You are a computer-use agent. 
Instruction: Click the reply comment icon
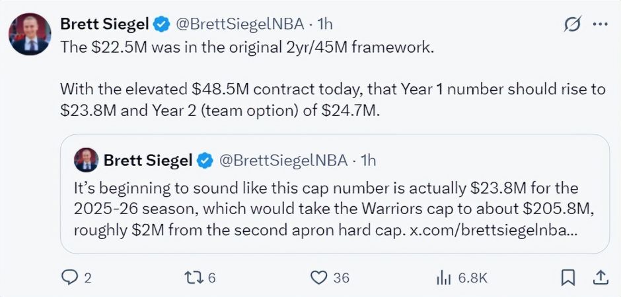click(x=69, y=278)
